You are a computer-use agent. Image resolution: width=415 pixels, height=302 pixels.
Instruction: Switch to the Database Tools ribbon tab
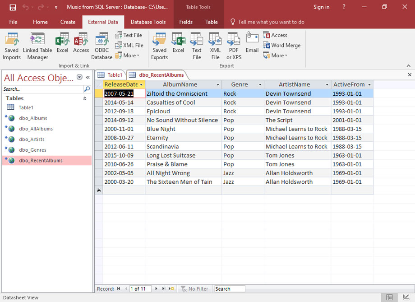(x=148, y=22)
